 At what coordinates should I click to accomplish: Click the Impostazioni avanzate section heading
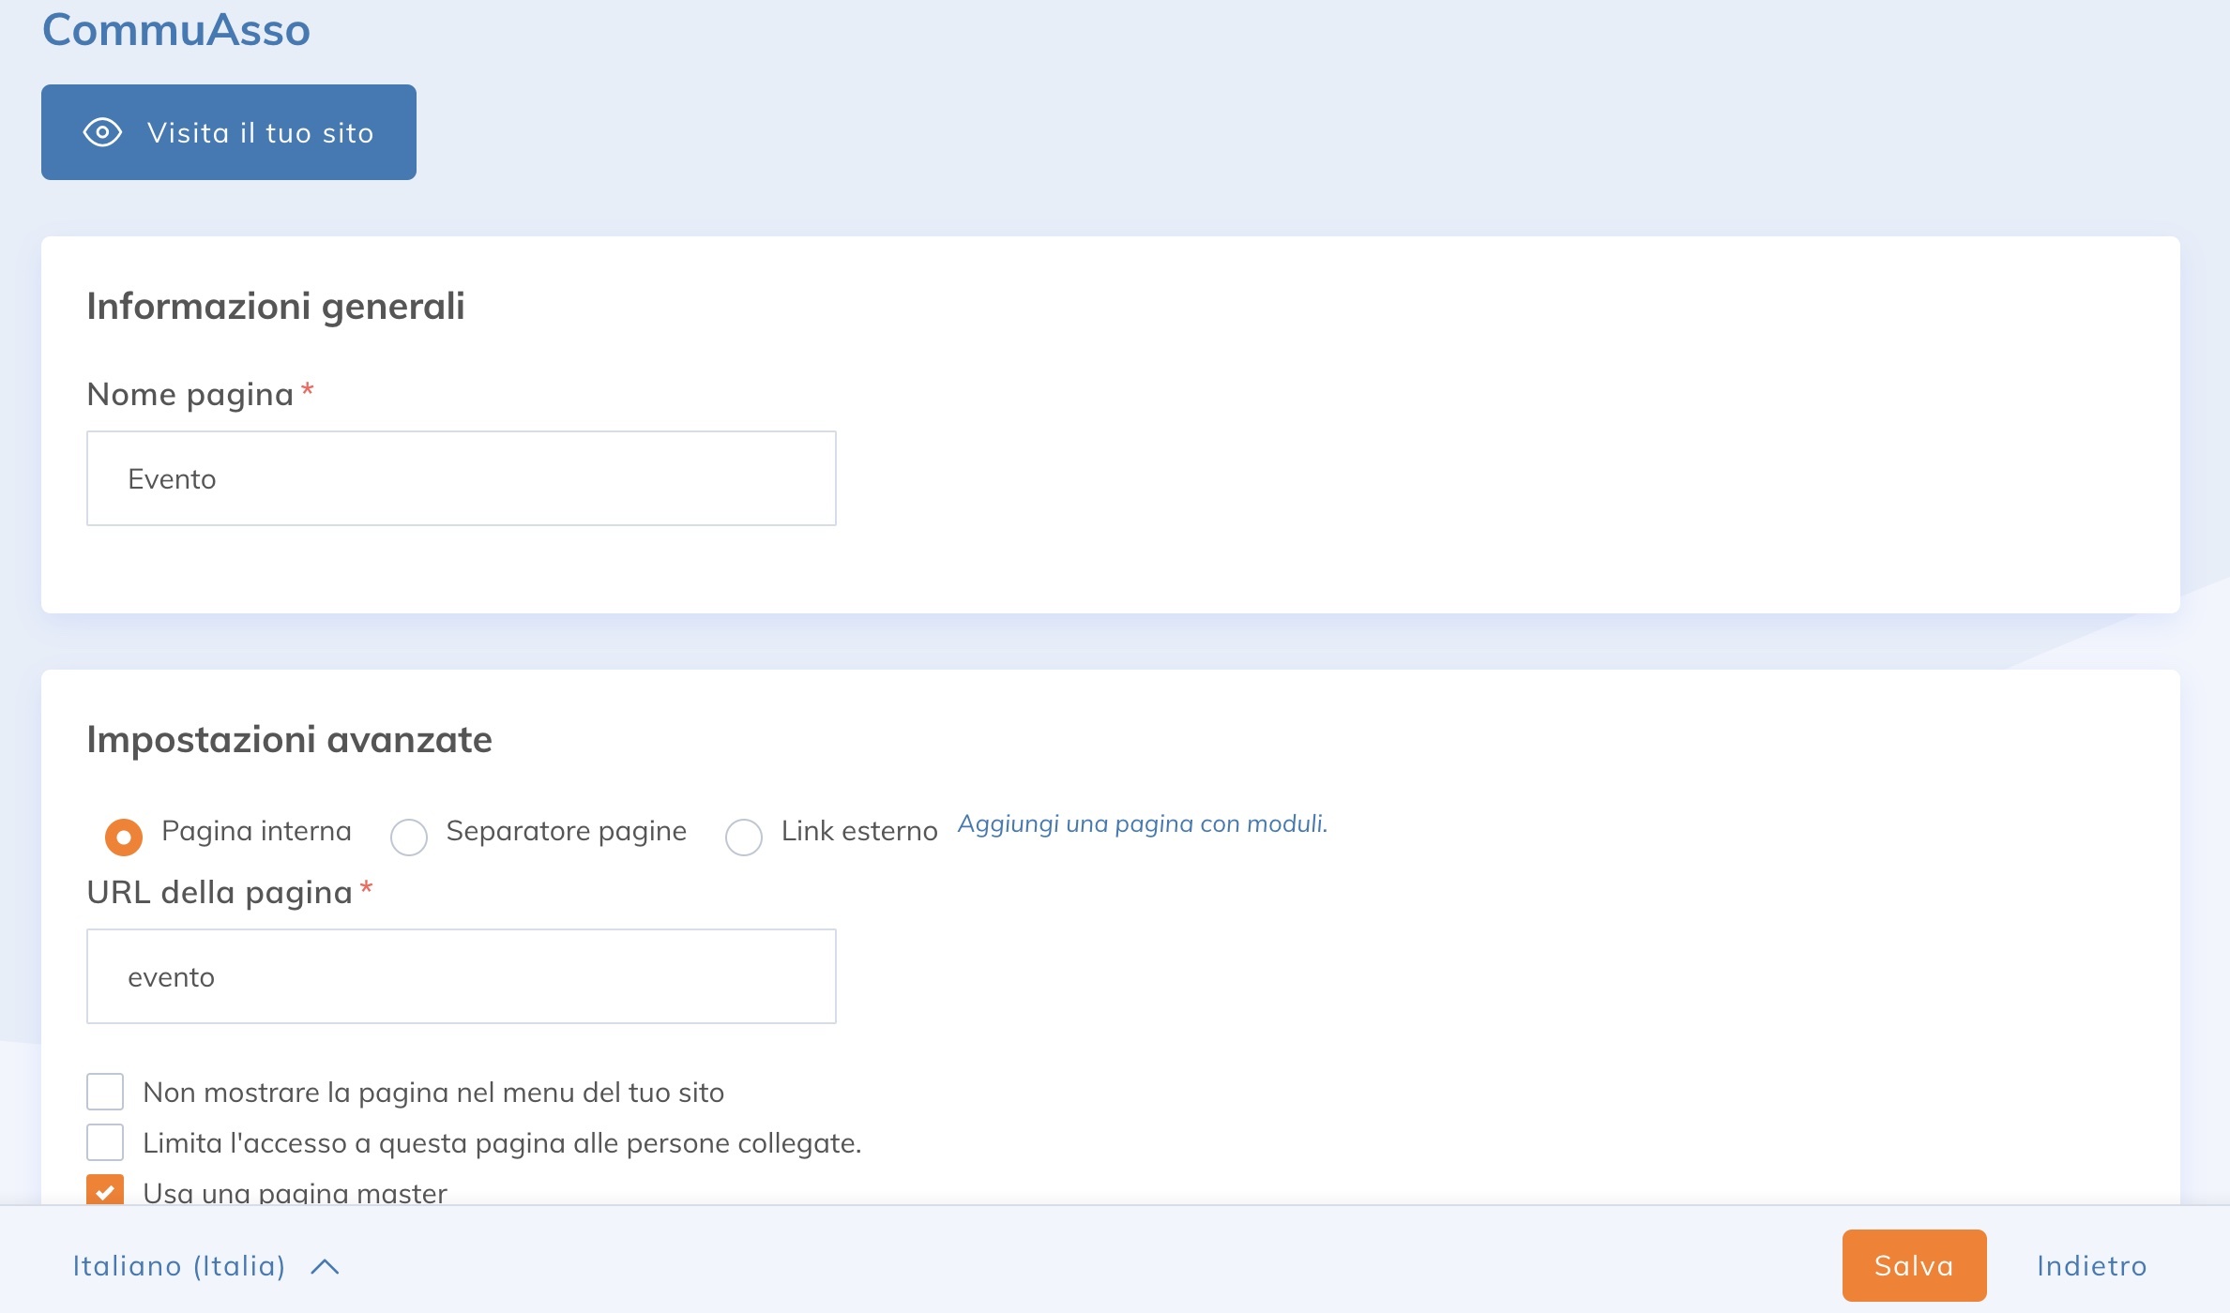coord(289,739)
